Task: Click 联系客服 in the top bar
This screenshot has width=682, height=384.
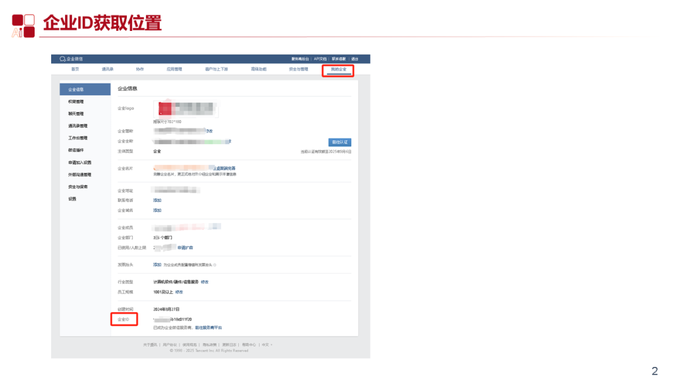Action: tap(338, 59)
